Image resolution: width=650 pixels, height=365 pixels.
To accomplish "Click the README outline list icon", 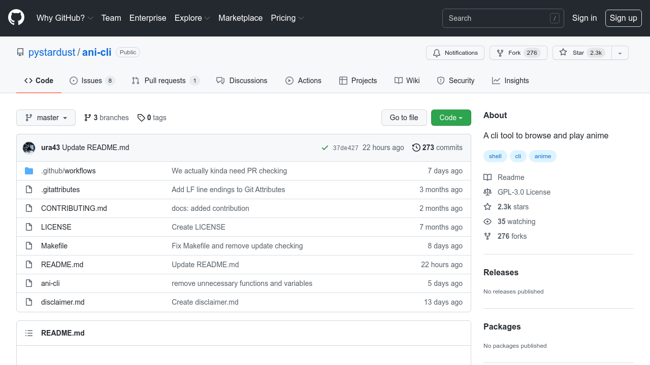I will (29, 333).
